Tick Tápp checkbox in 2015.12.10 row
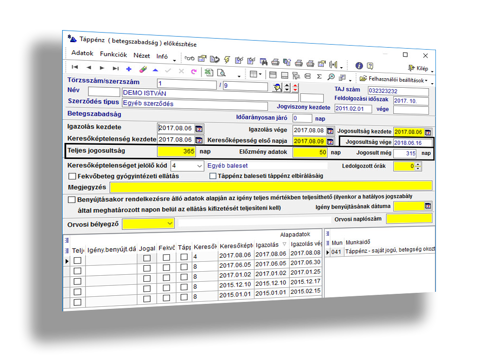Screen dimensions: 477x364 [x=184, y=287]
